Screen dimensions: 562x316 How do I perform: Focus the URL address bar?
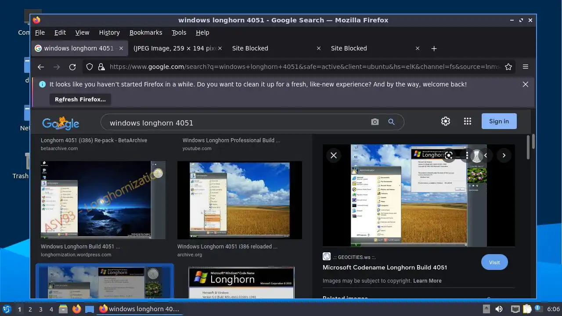[x=304, y=67]
